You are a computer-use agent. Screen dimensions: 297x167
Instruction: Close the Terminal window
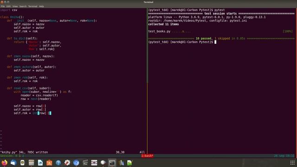(2, 2)
